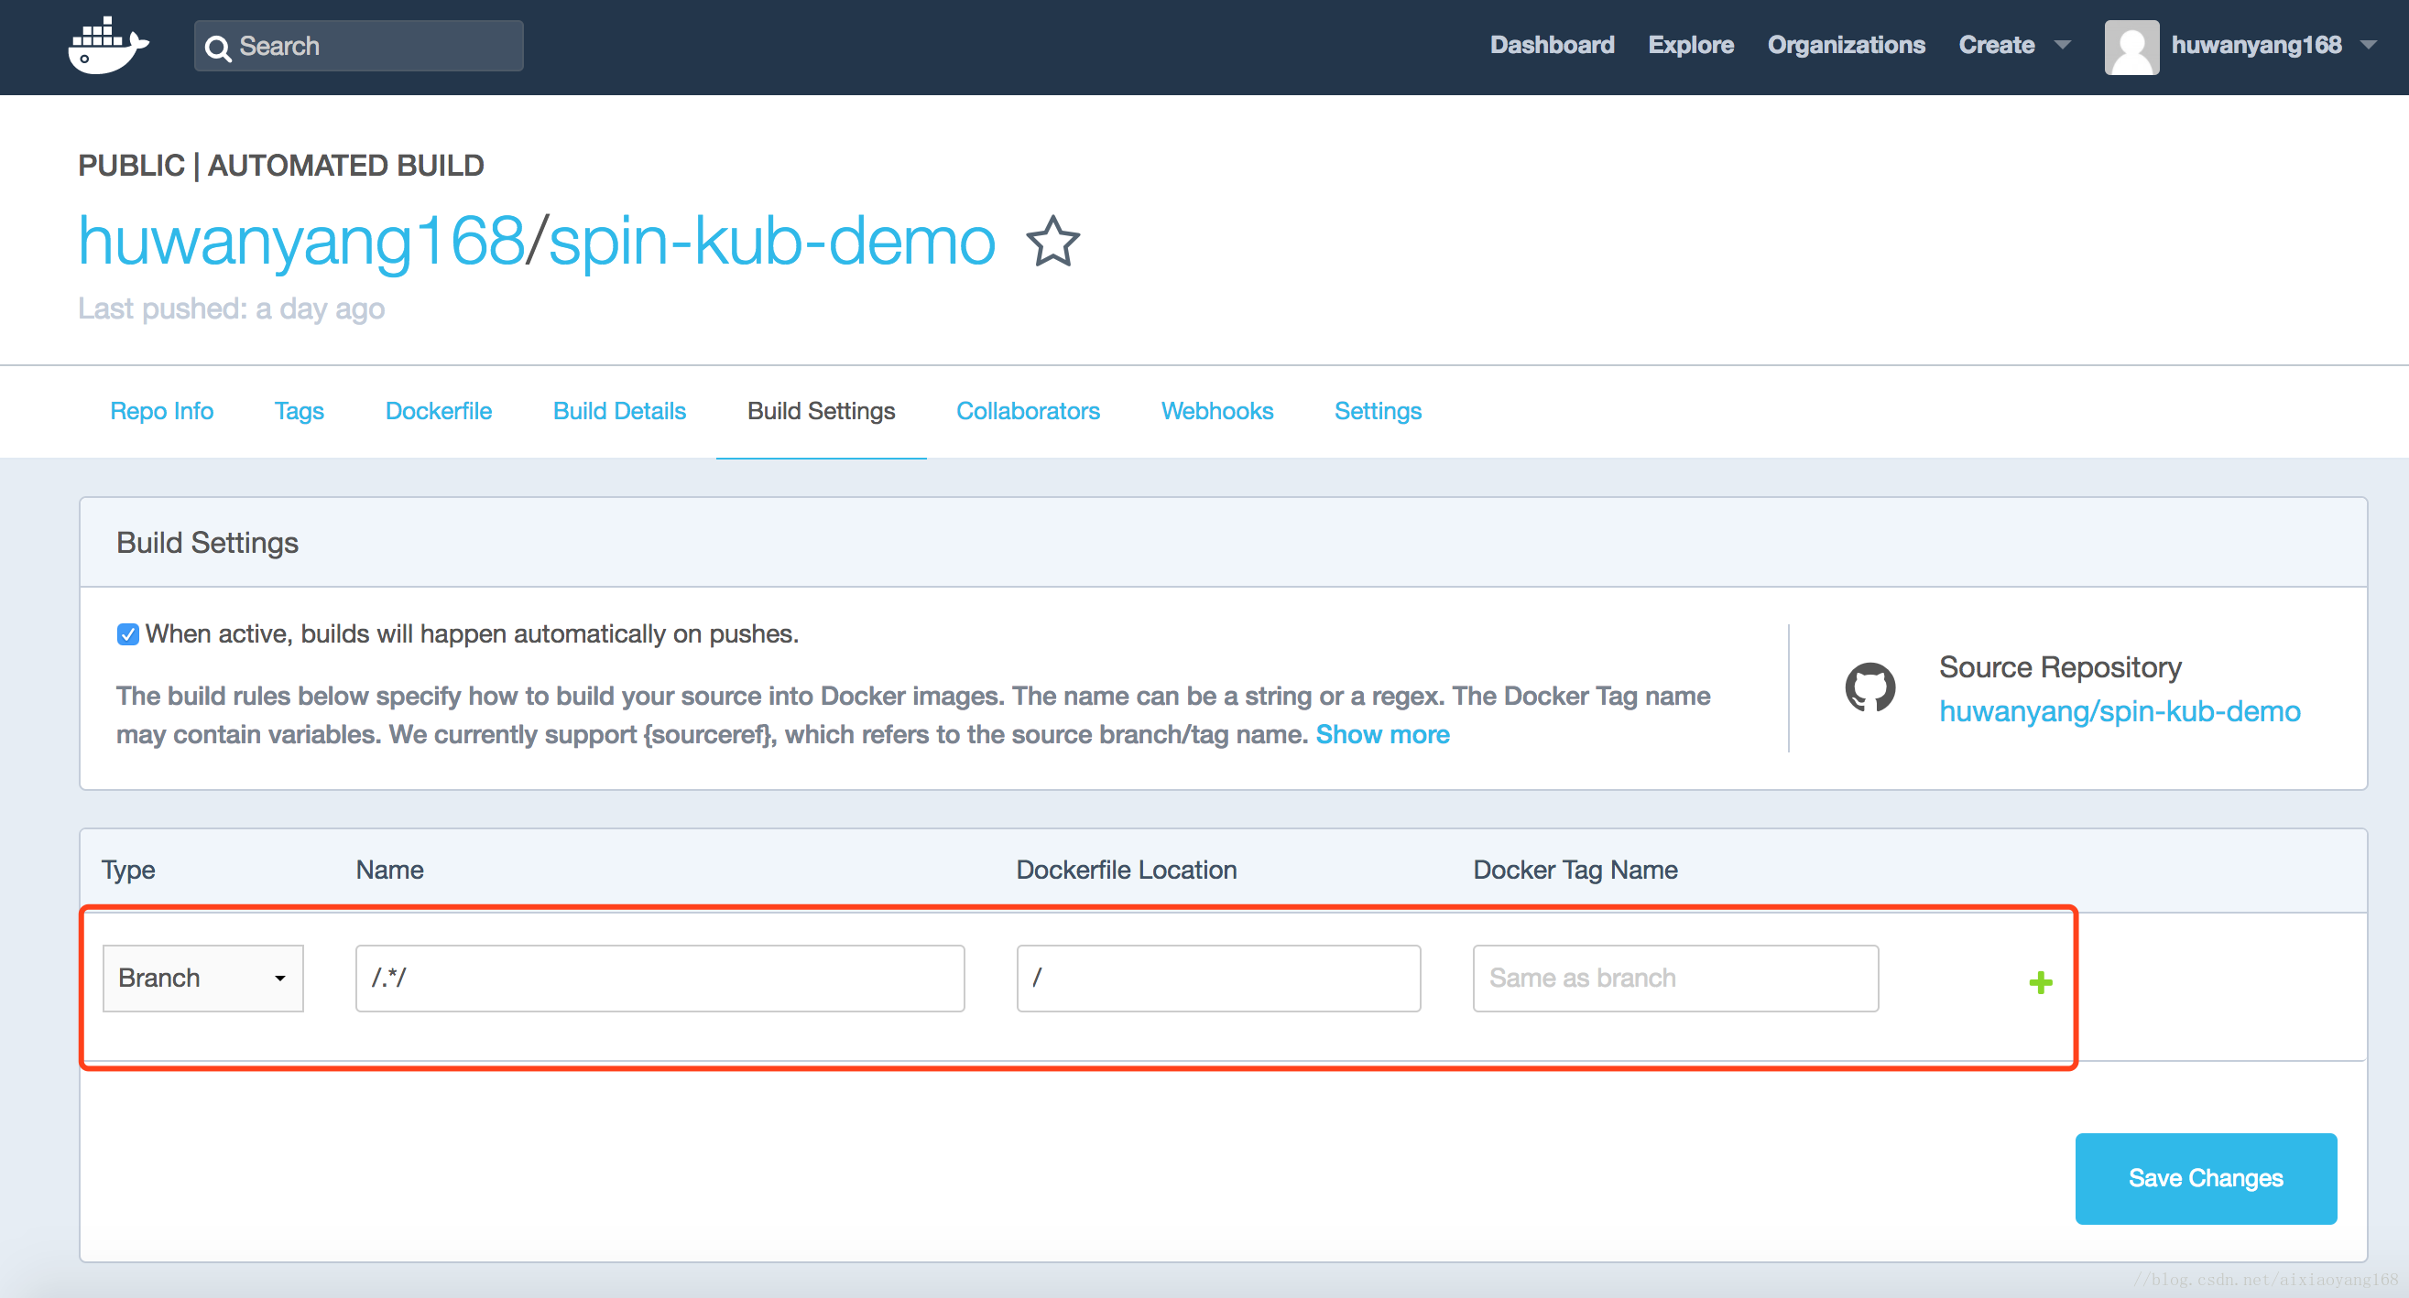Go to Dashboard in top navigation
Image resolution: width=2409 pixels, height=1298 pixels.
click(1552, 45)
